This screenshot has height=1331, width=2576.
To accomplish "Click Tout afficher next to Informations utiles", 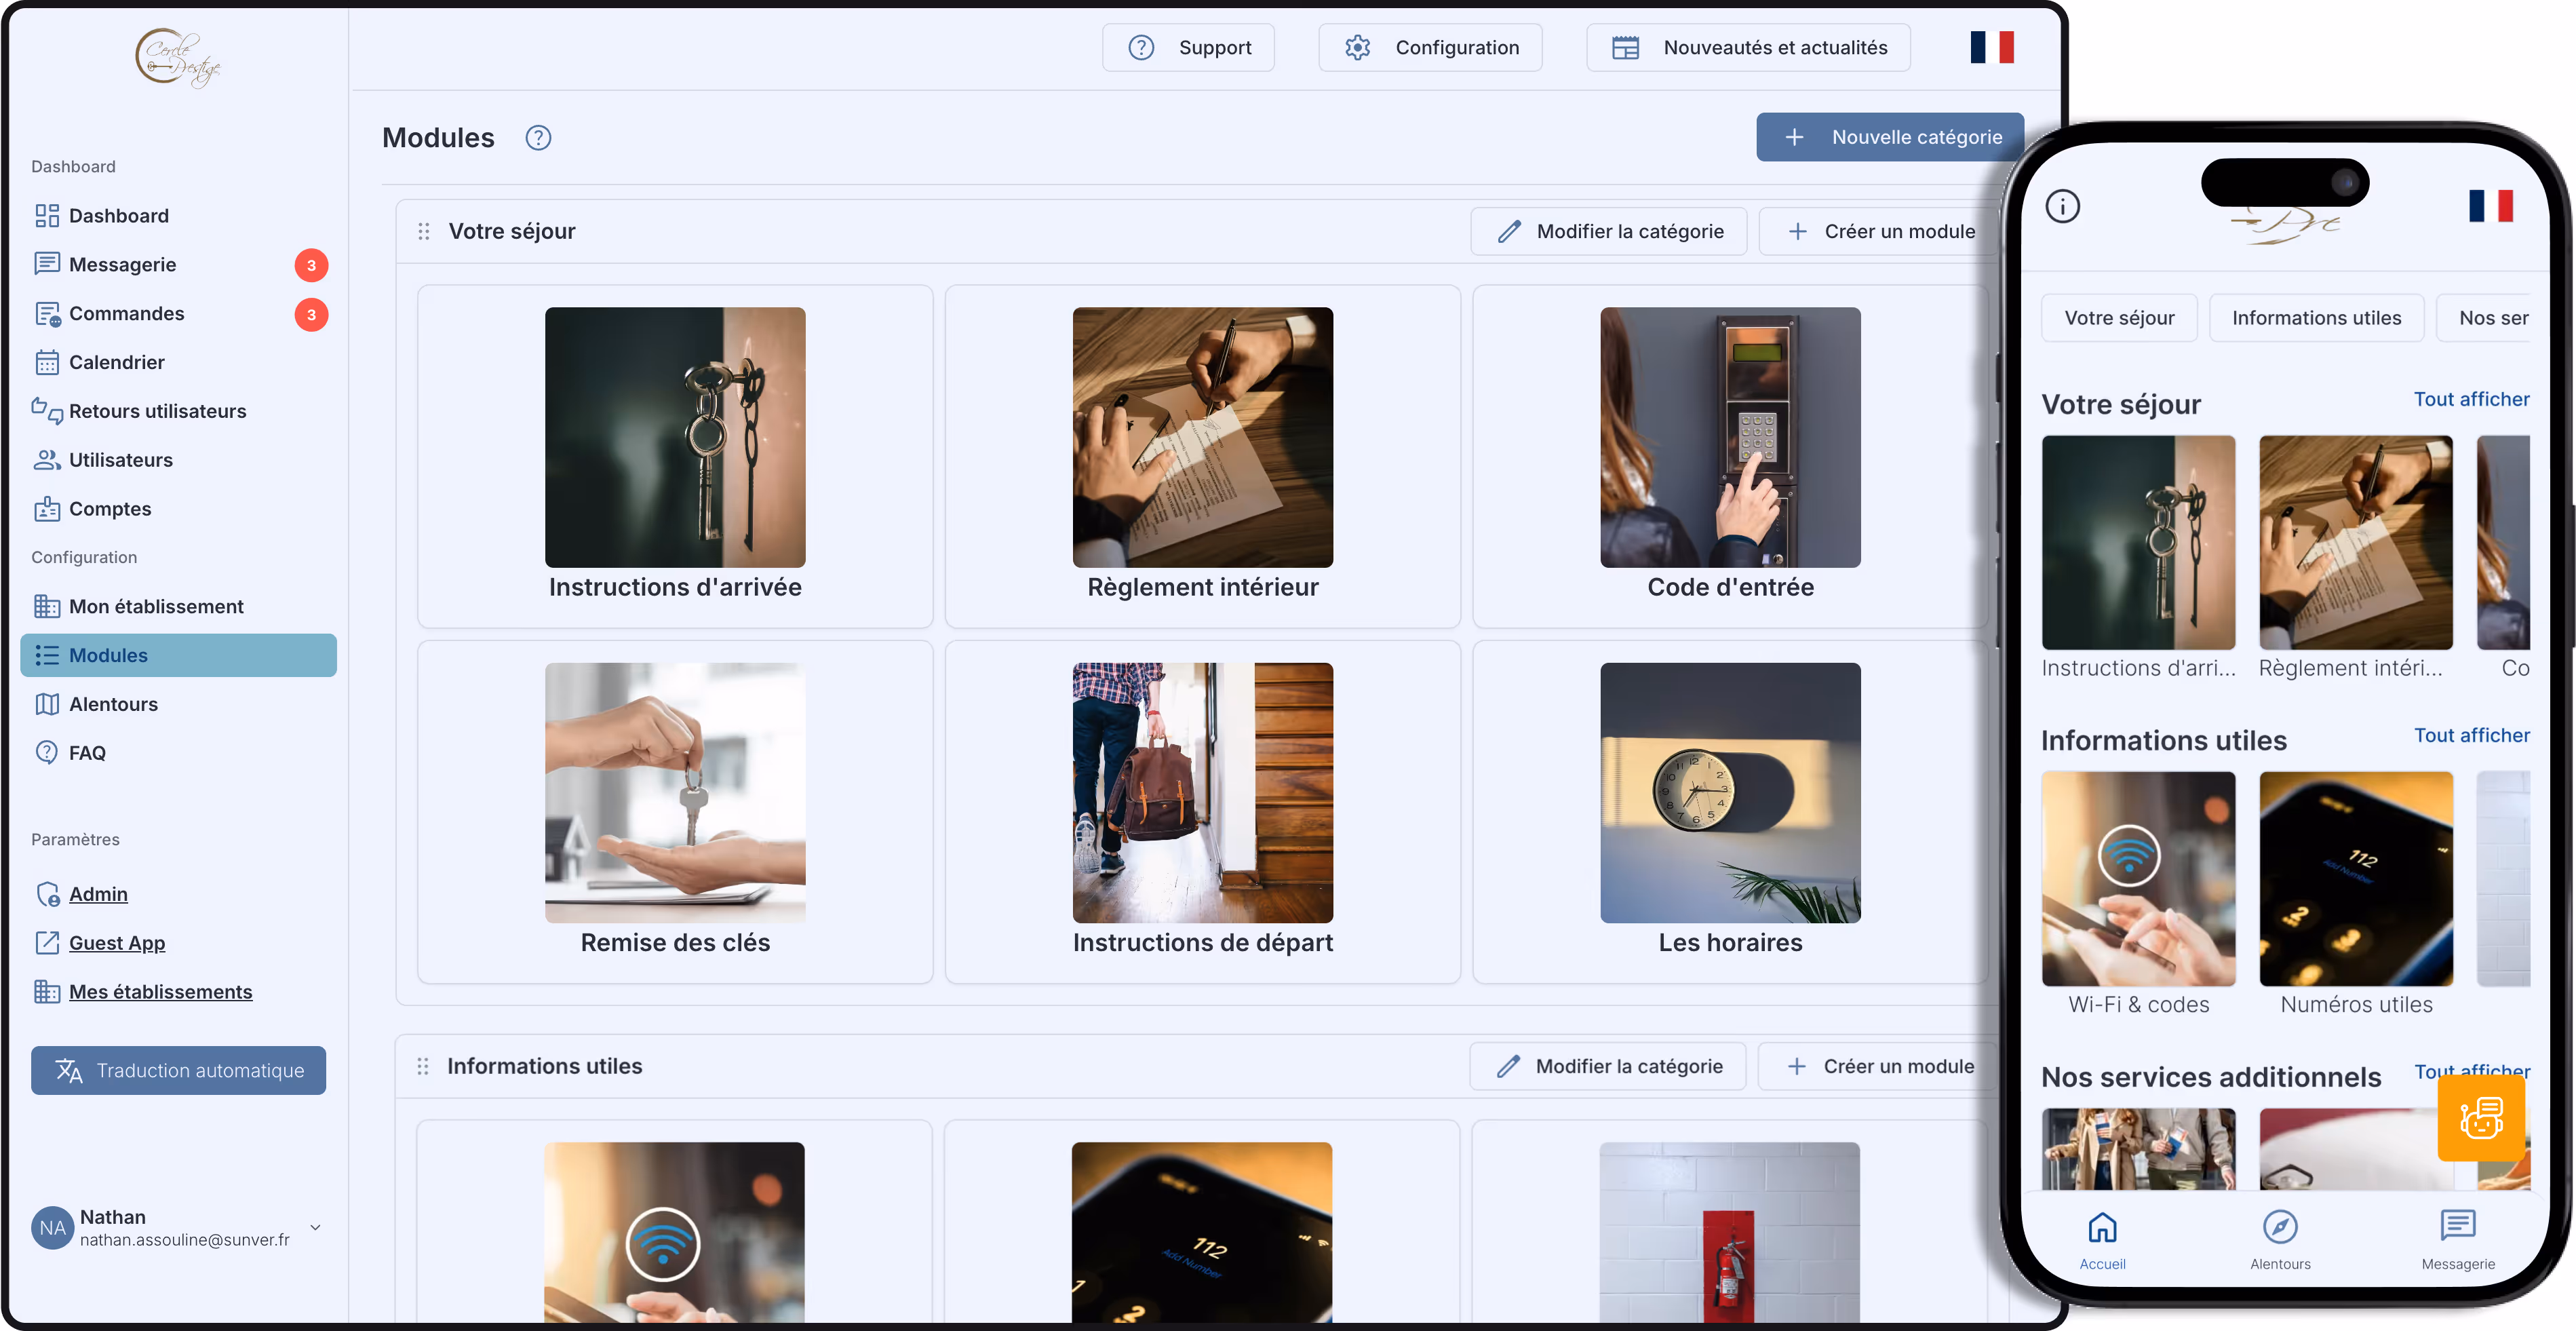I will coord(2471,735).
